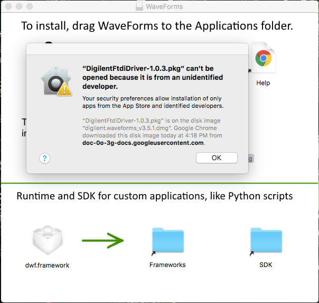Click the install instruction heading
The height and width of the screenshot is (303, 319).
(x=157, y=26)
